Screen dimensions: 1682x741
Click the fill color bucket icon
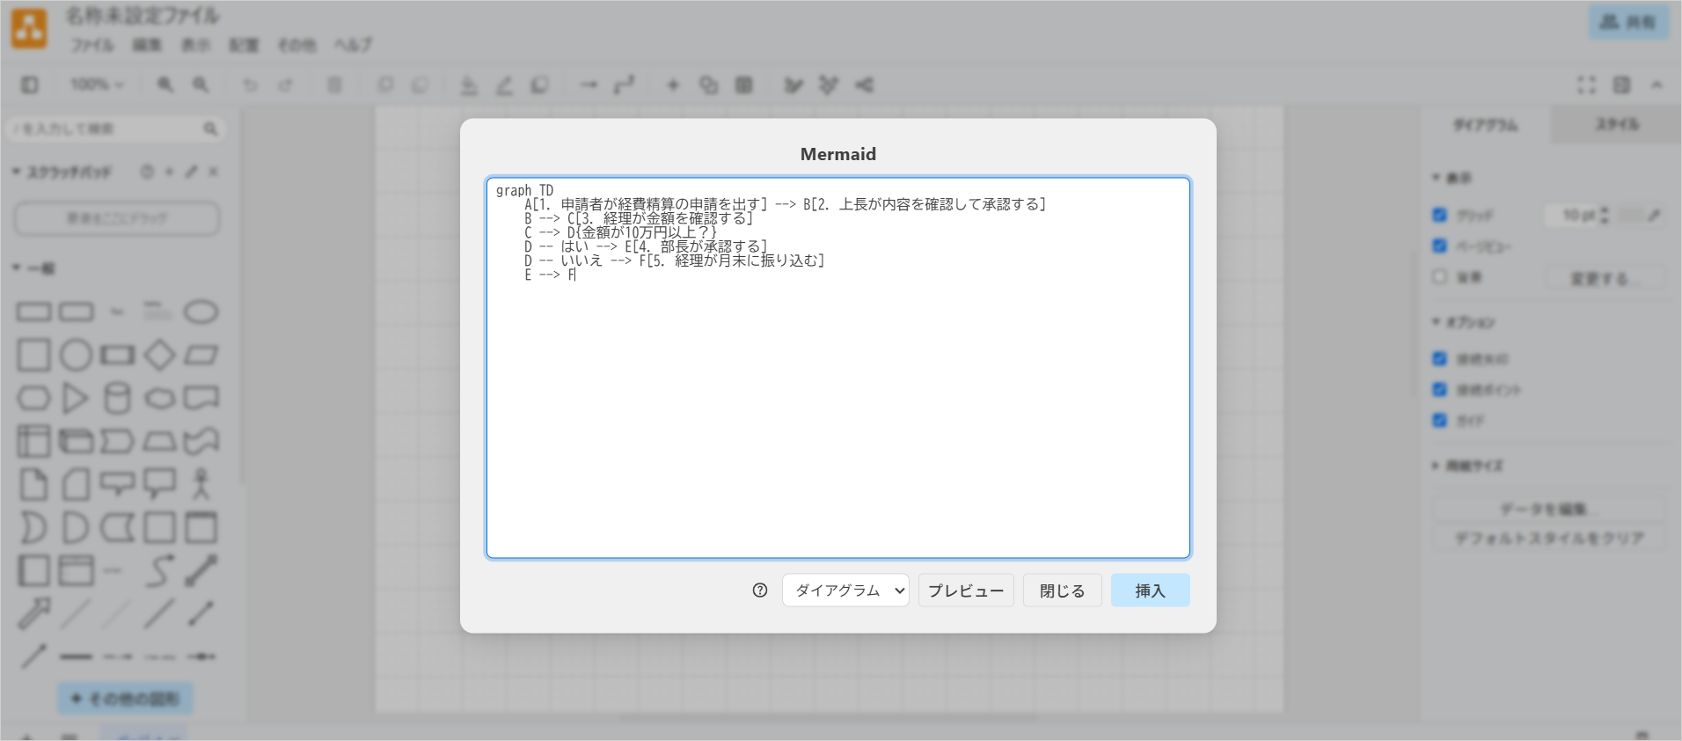tap(469, 85)
